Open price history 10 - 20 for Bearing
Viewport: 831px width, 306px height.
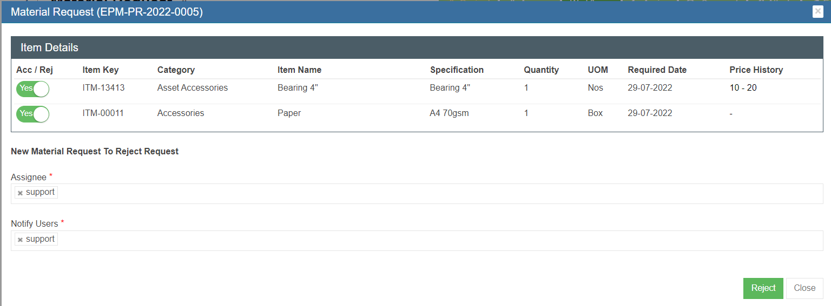tap(743, 87)
